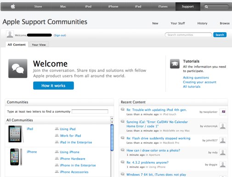This screenshot has height=177, width=232.
Task: Open the iPod menu item
Action: 88,6
